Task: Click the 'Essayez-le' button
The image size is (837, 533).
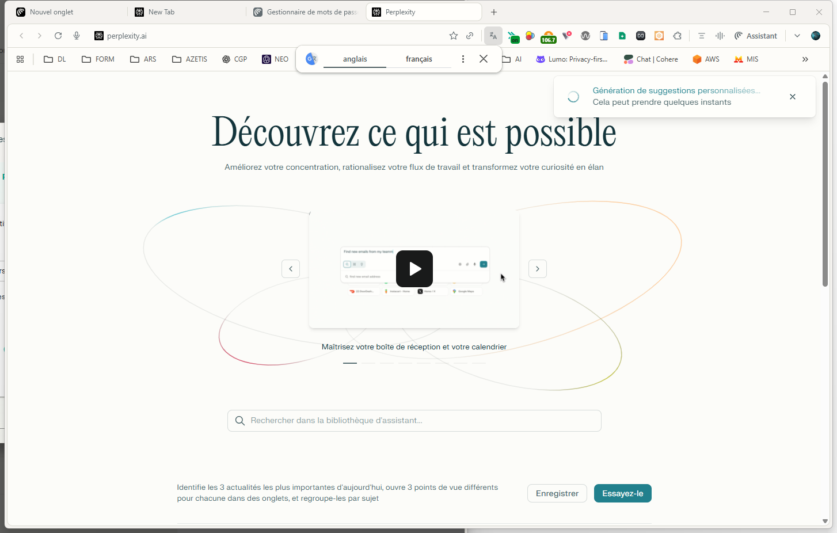Action: 622,493
